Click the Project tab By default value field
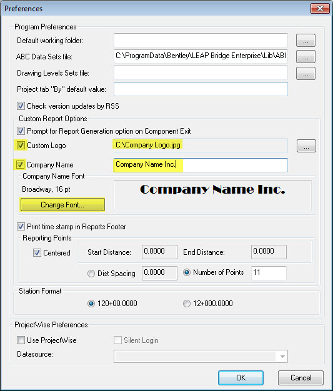Image resolution: width=333 pixels, height=391 pixels. (201, 89)
